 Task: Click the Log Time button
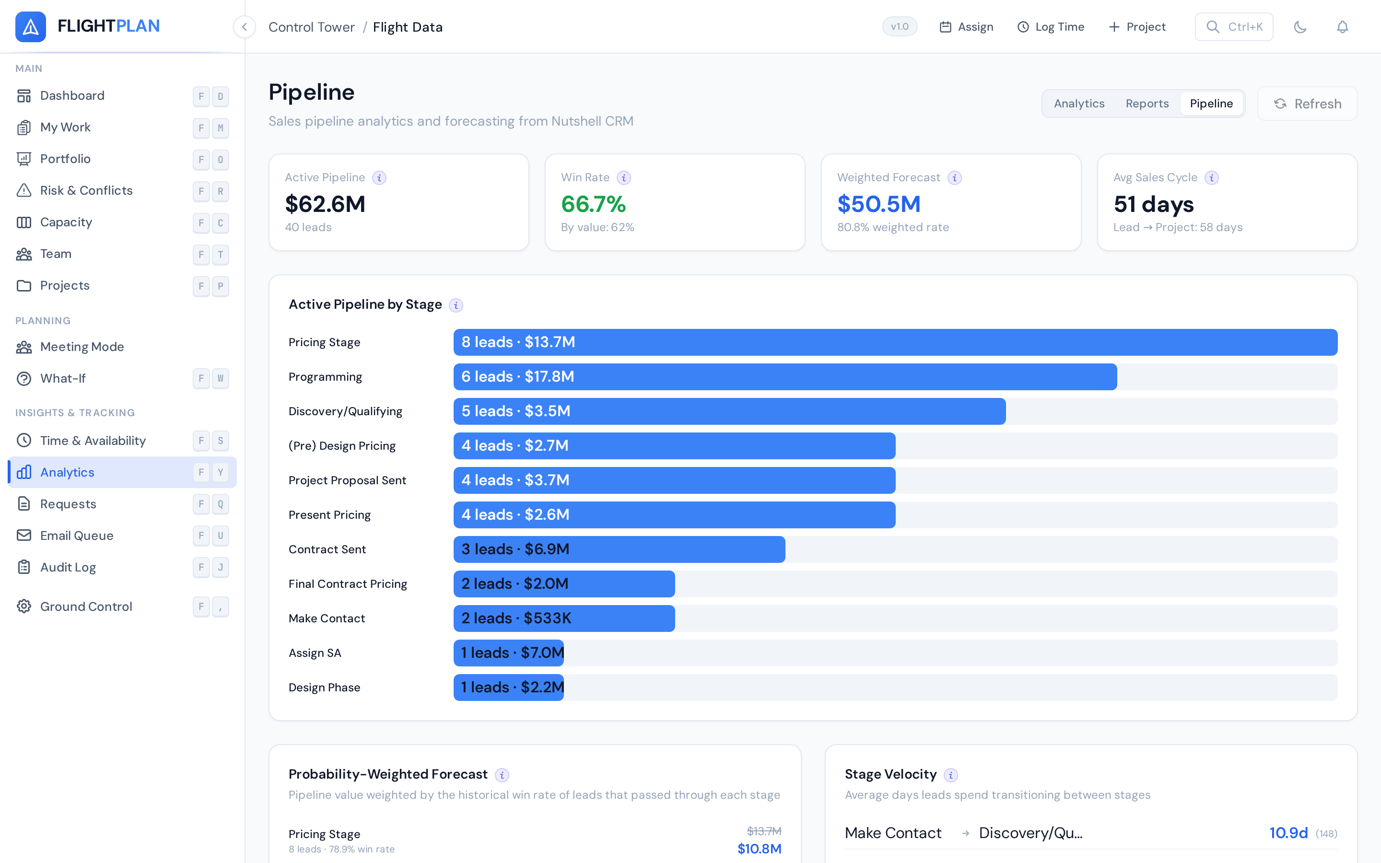(1051, 27)
